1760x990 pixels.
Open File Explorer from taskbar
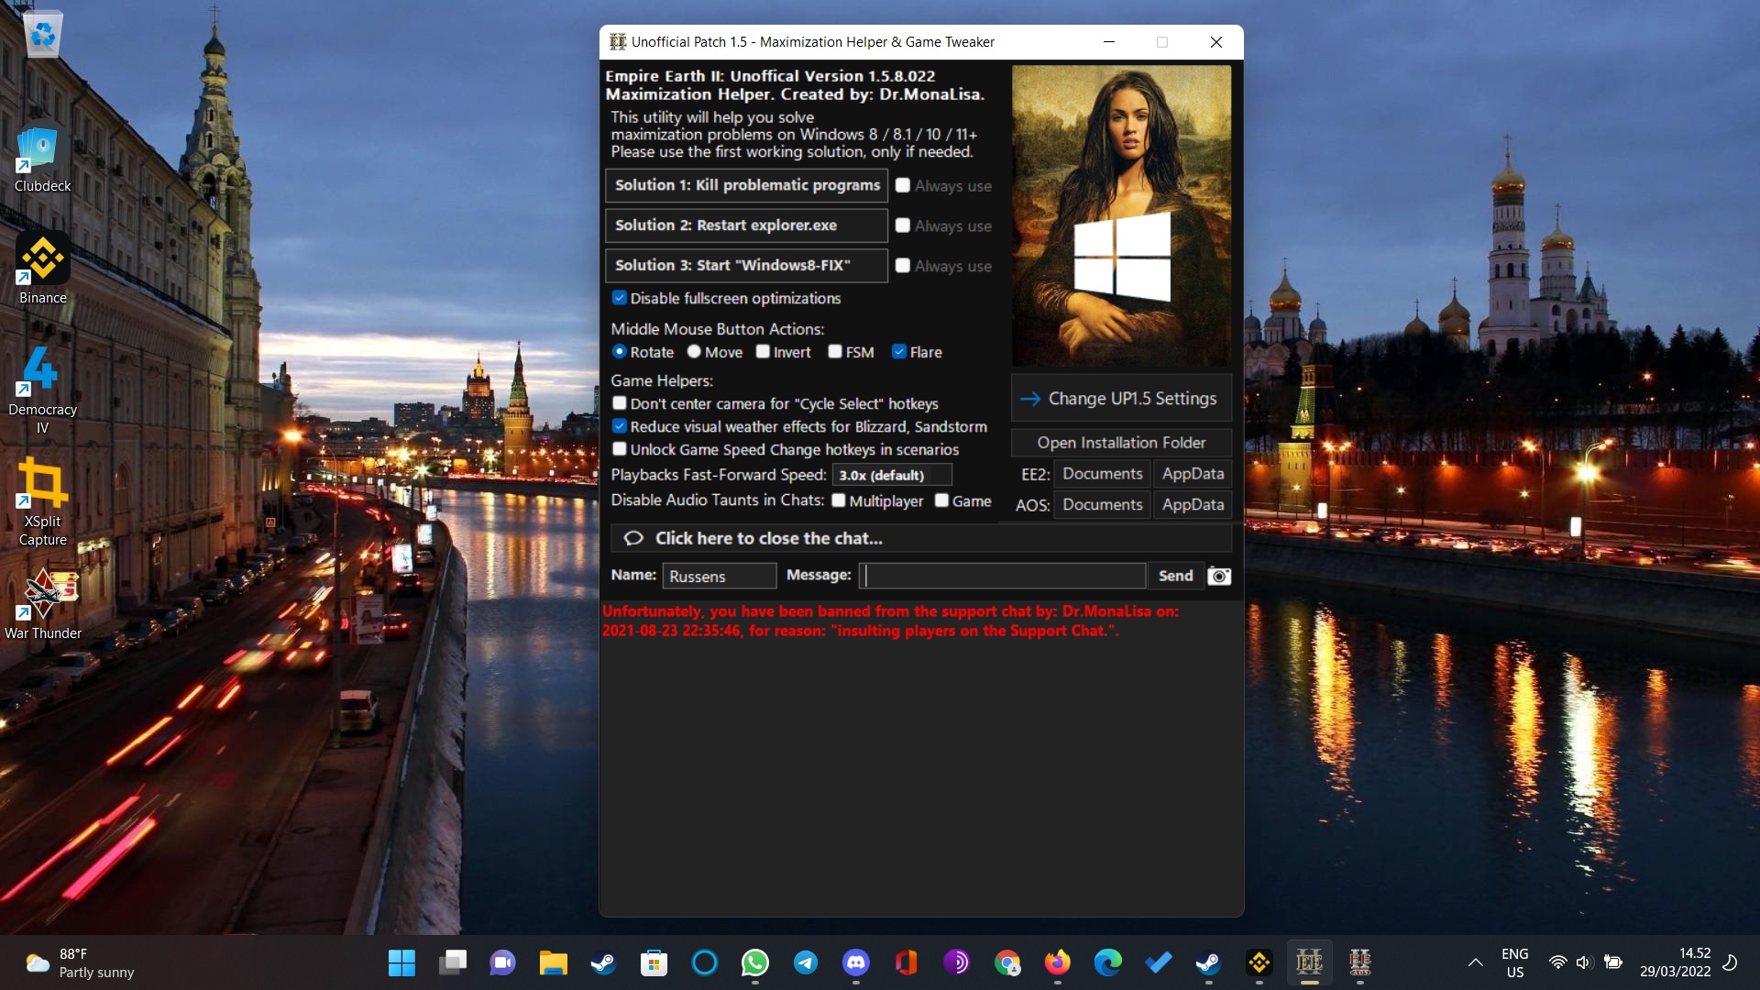tap(553, 962)
